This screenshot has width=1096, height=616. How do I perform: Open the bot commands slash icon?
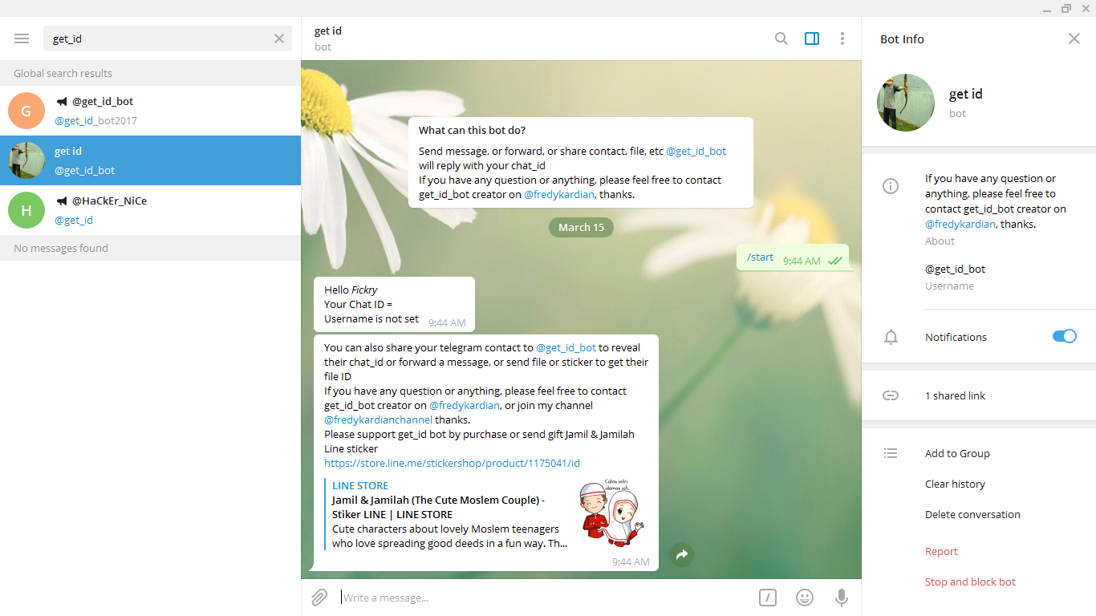tap(768, 598)
